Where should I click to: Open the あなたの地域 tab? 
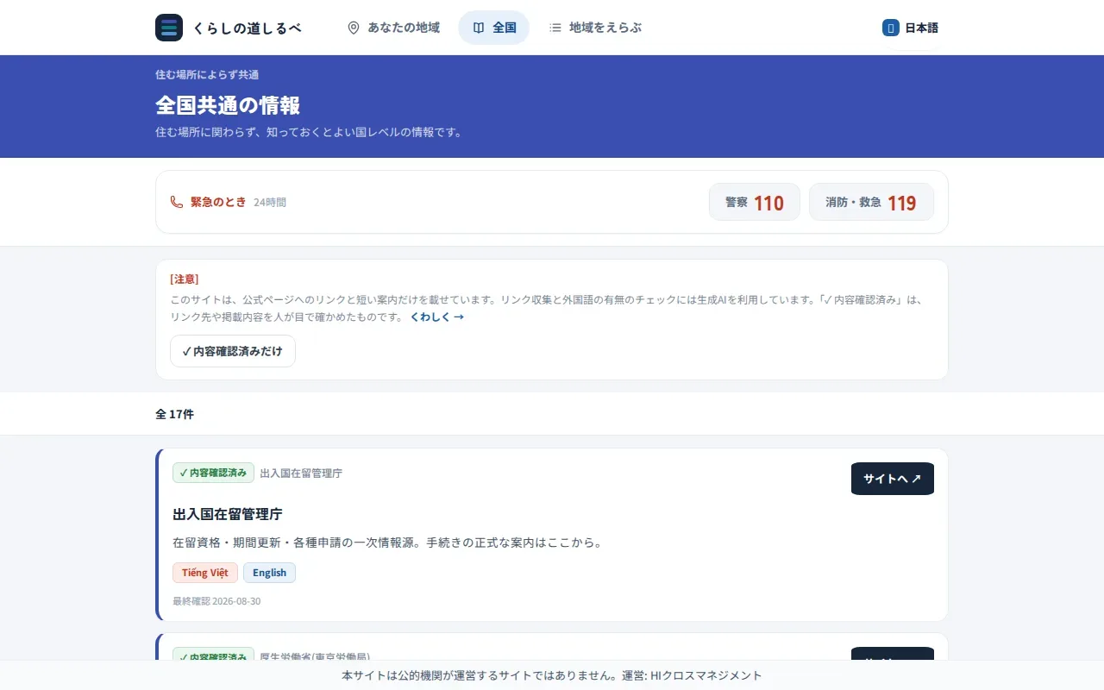tap(393, 28)
